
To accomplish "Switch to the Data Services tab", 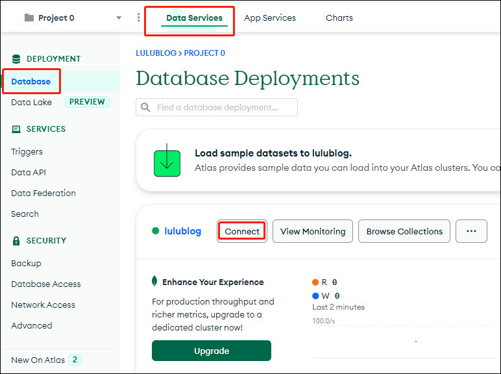I will [x=194, y=18].
